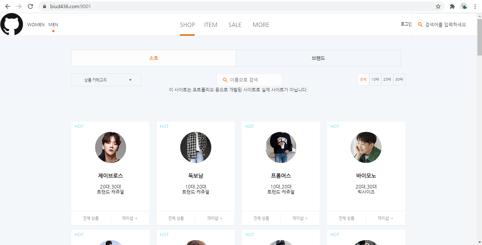
Task: Click the portfolio disclaimer notice text
Action: (238, 90)
